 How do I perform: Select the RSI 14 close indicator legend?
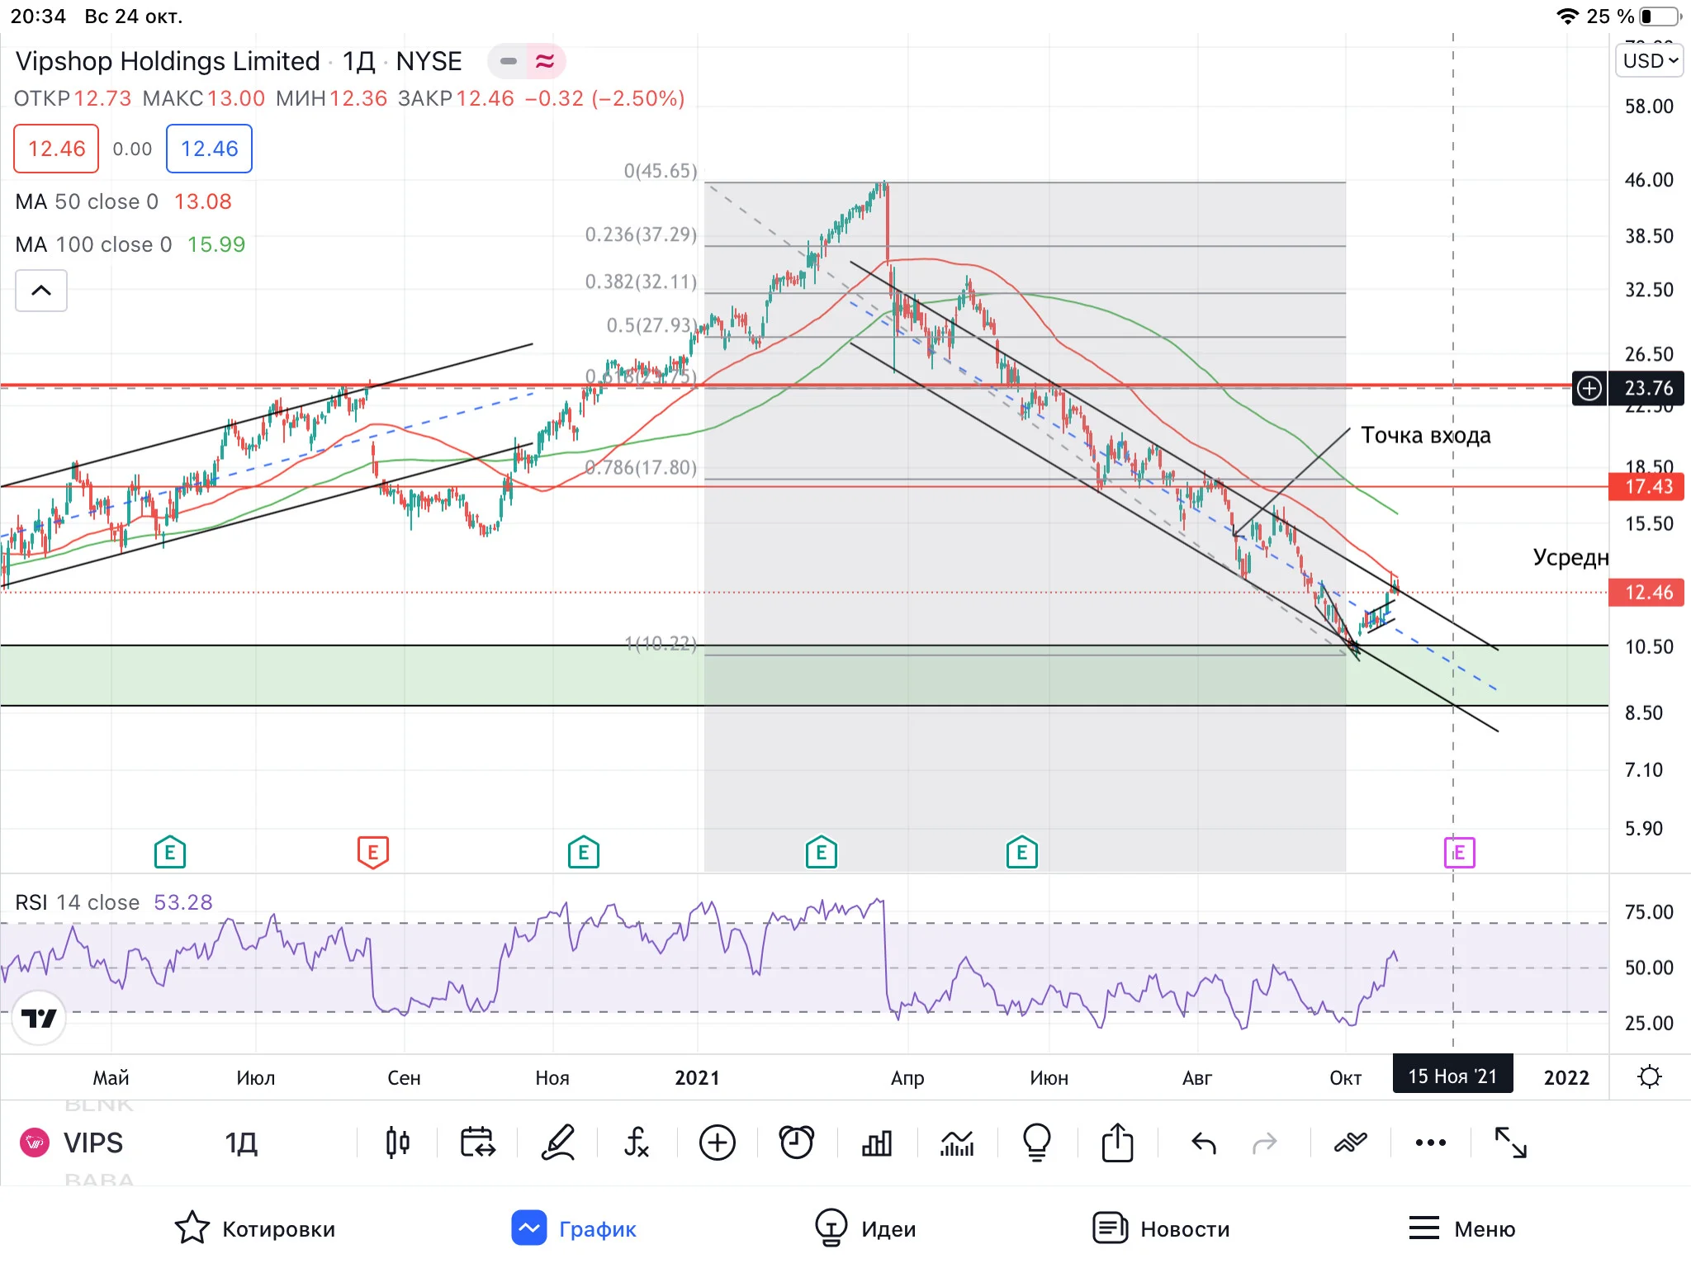(114, 902)
